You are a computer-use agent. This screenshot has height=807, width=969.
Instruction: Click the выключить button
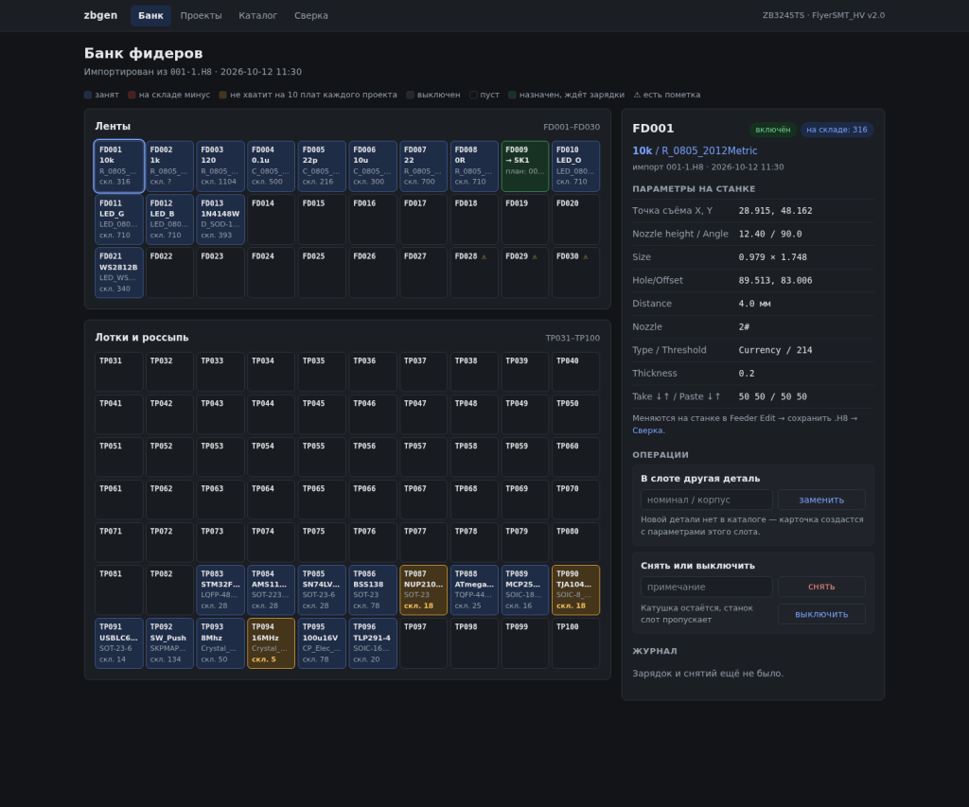pyautogui.click(x=821, y=614)
